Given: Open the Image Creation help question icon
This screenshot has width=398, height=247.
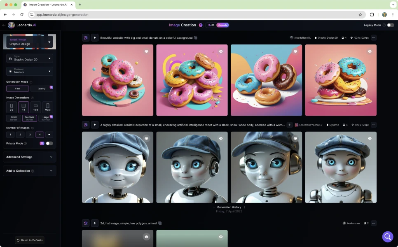Looking at the screenshot, I should point(201,25).
